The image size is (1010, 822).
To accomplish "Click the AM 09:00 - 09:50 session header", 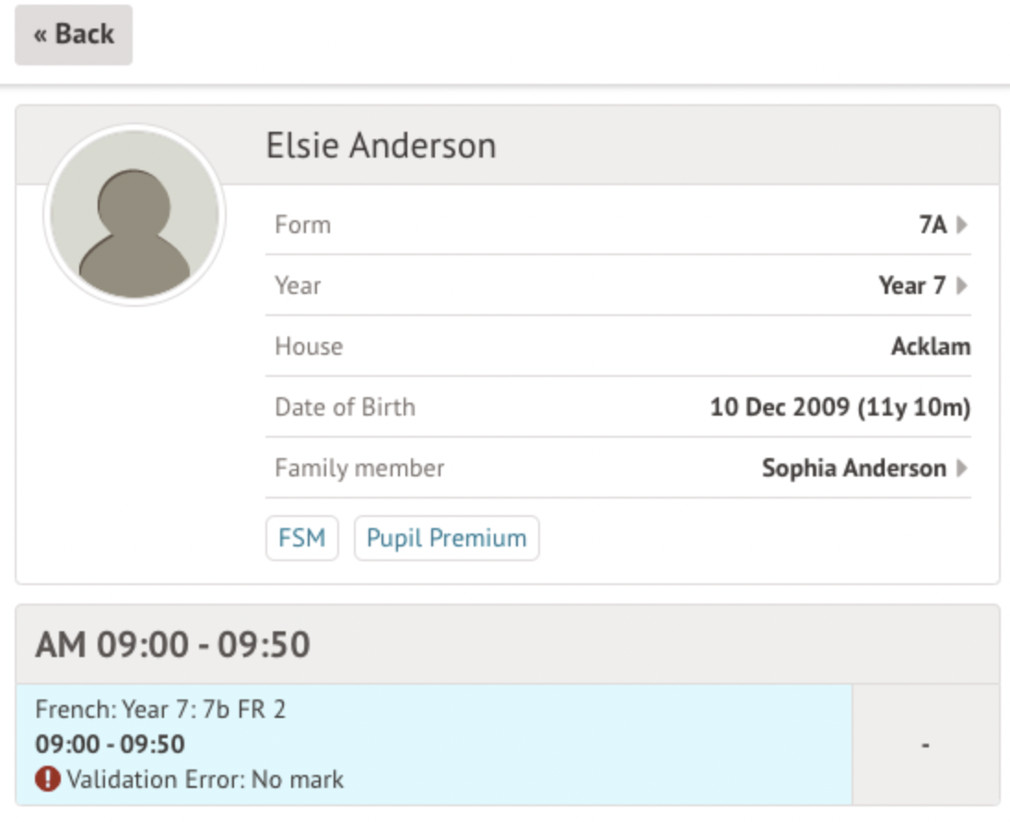I will click(173, 645).
